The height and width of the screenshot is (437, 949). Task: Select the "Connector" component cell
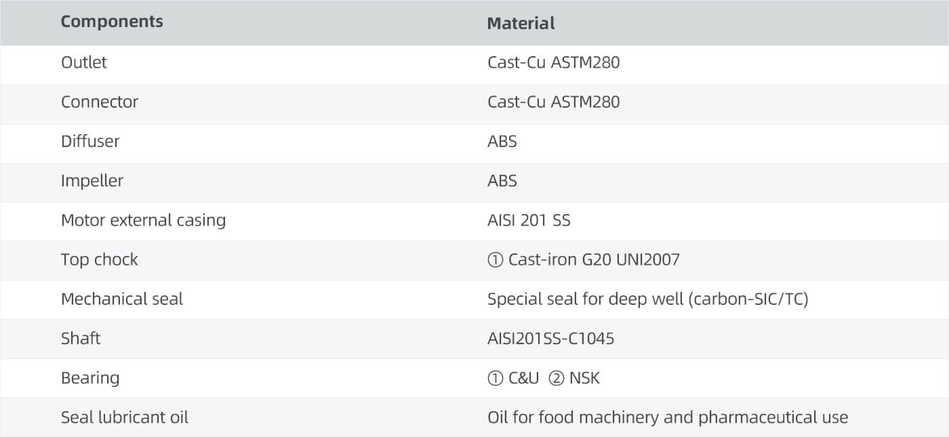[100, 102]
